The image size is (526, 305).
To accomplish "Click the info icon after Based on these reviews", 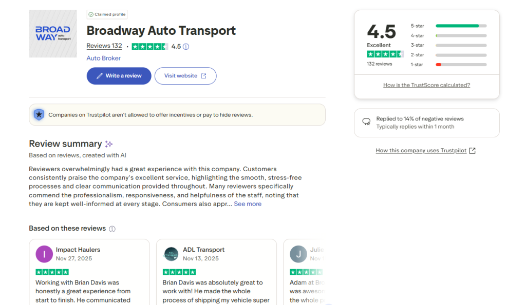I will point(112,229).
